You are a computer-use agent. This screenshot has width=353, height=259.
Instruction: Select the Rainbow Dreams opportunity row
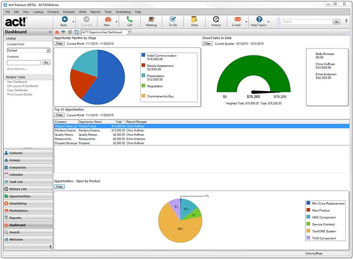202,131
